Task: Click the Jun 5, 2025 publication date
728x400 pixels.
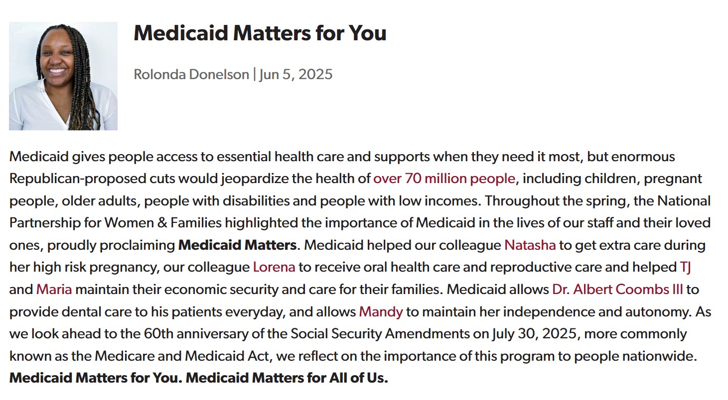Action: click(x=295, y=74)
